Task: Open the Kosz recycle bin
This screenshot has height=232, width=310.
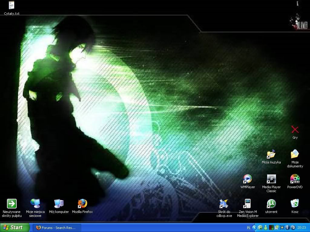Action: (x=295, y=204)
